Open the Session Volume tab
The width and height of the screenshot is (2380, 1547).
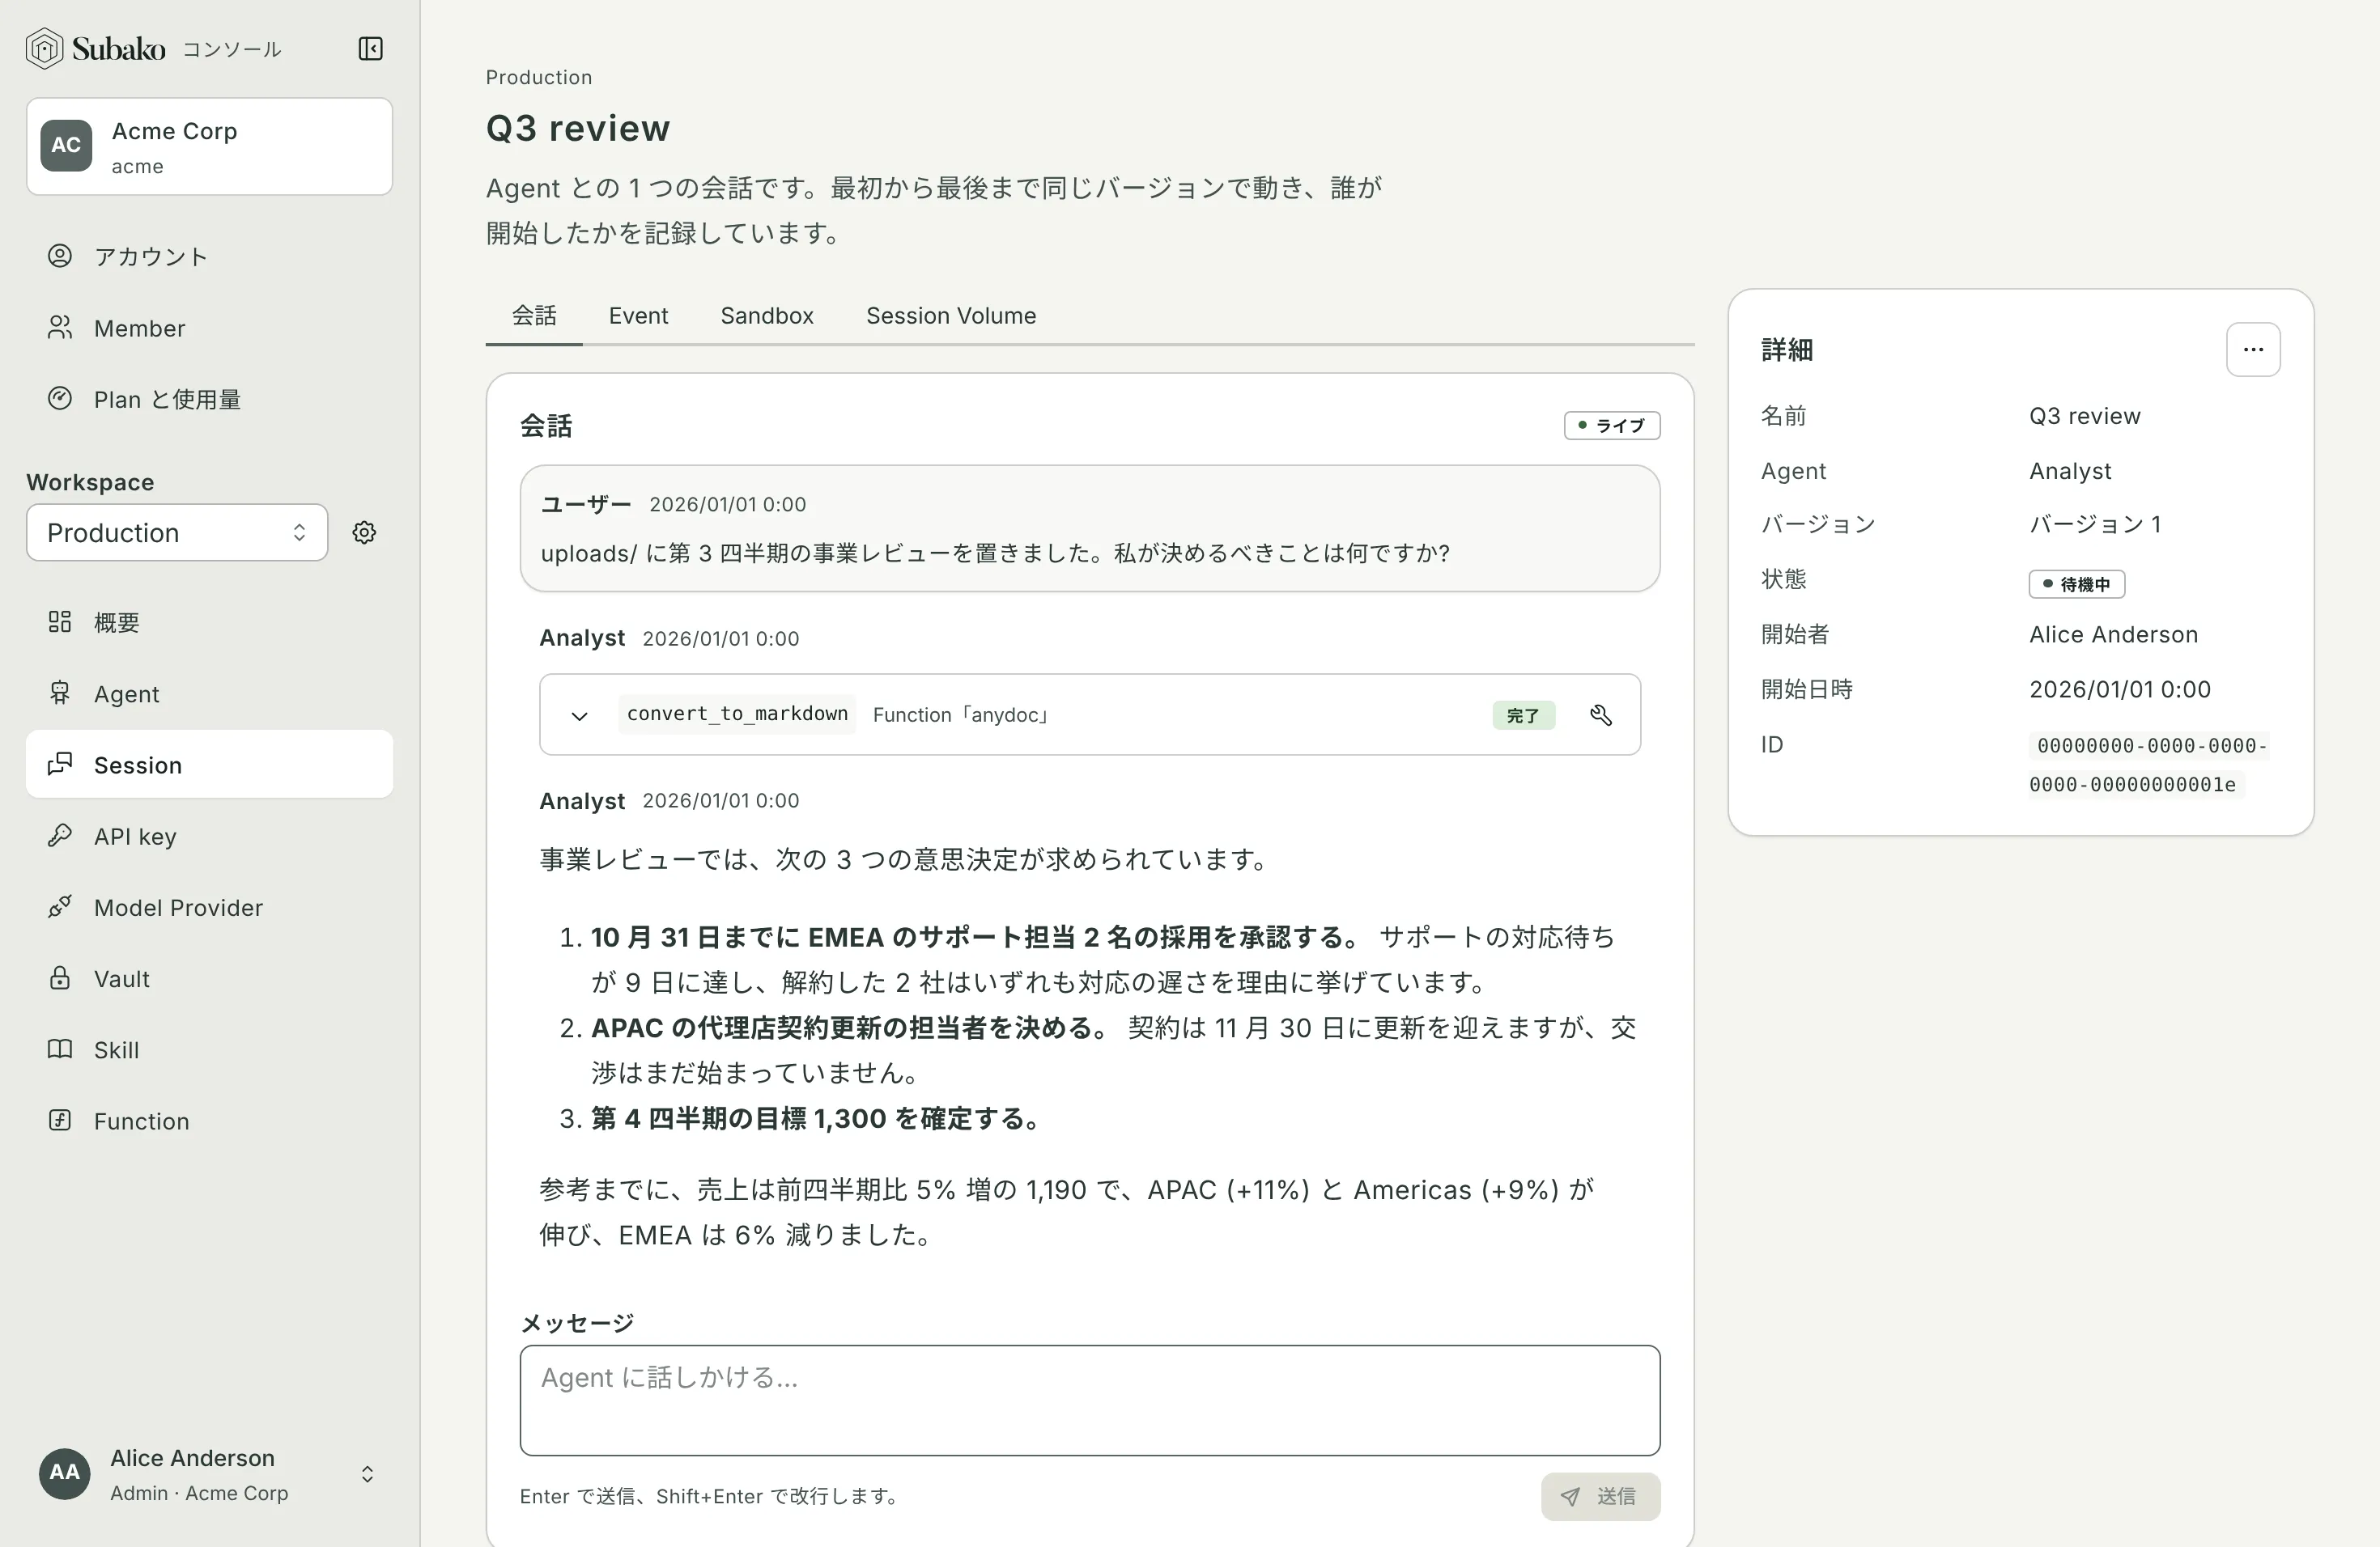(x=951, y=316)
